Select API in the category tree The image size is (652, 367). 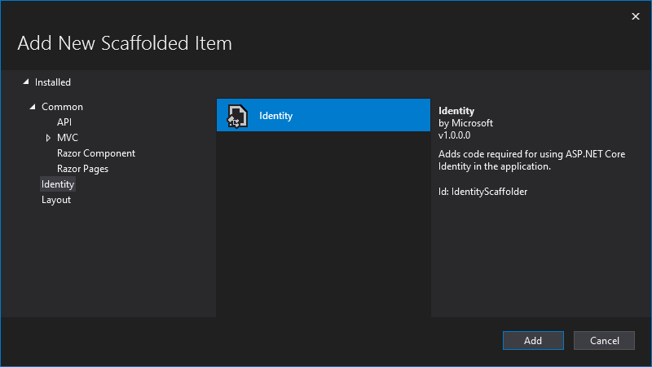tap(64, 122)
